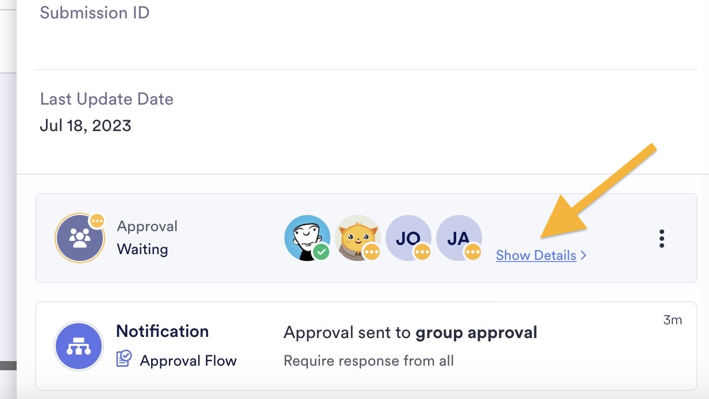Image resolution: width=709 pixels, height=399 pixels.
Task: Click the 3m timestamp on notification
Action: [x=672, y=320]
